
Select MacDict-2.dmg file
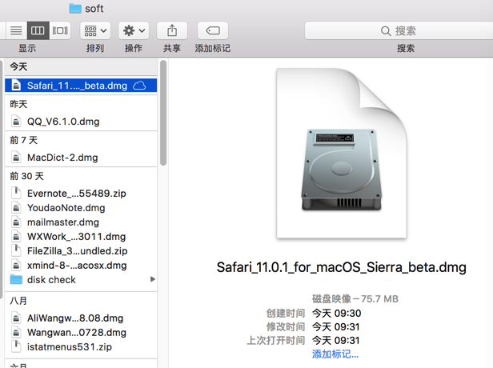[81, 158]
